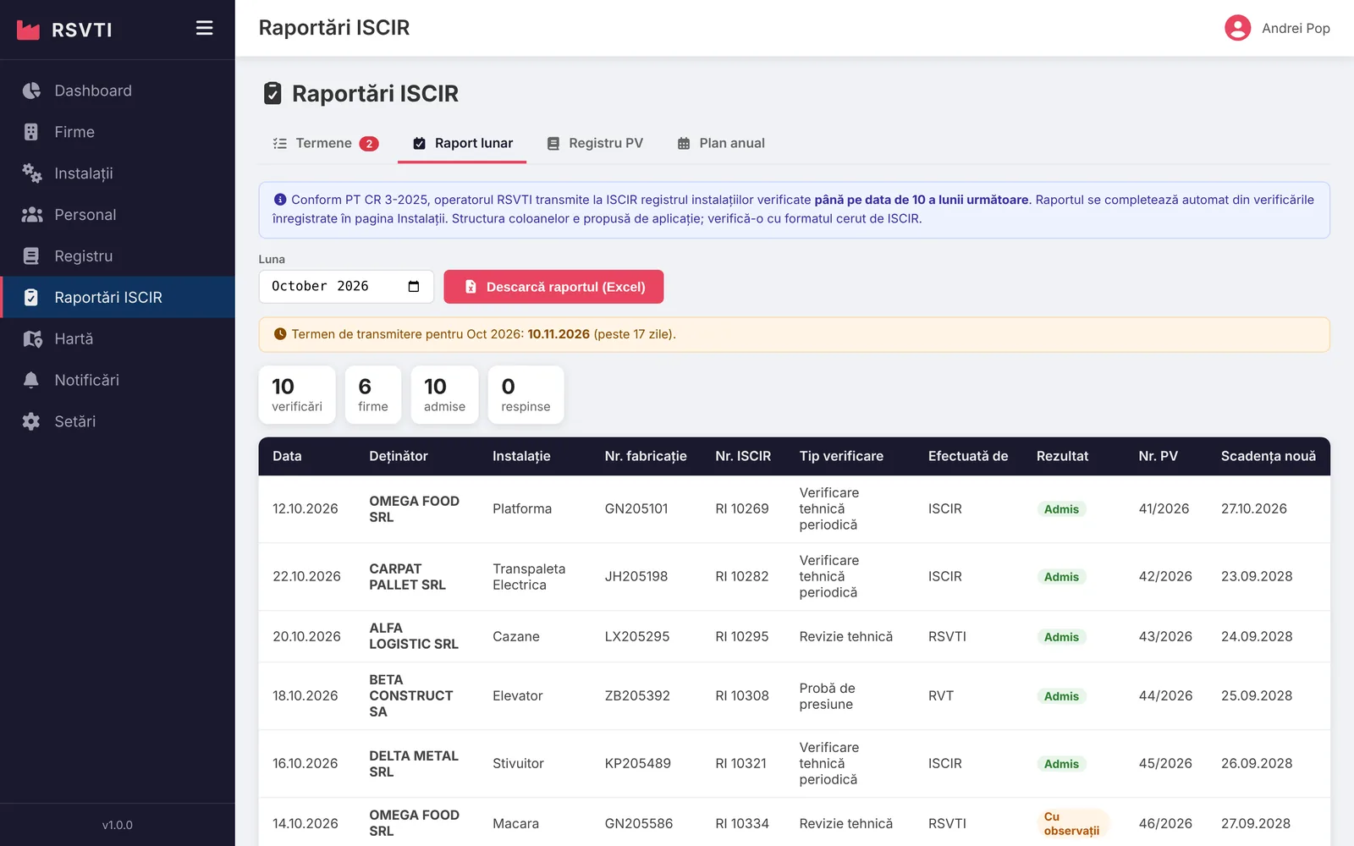This screenshot has height=846, width=1354.
Task: Click the Notificări bell icon
Action: (31, 380)
